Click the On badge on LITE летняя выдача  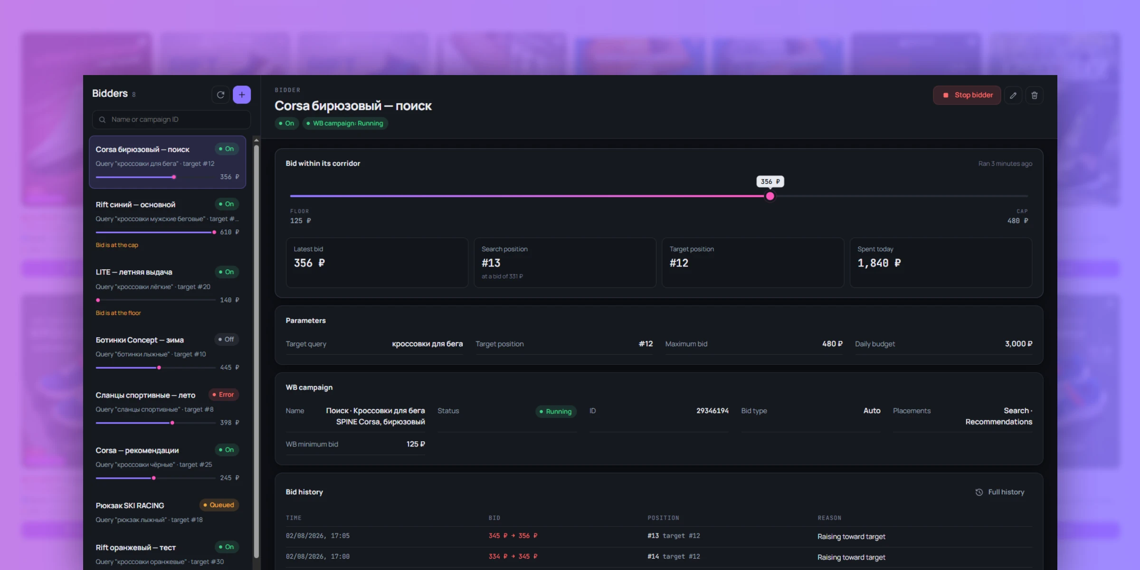[x=227, y=272]
